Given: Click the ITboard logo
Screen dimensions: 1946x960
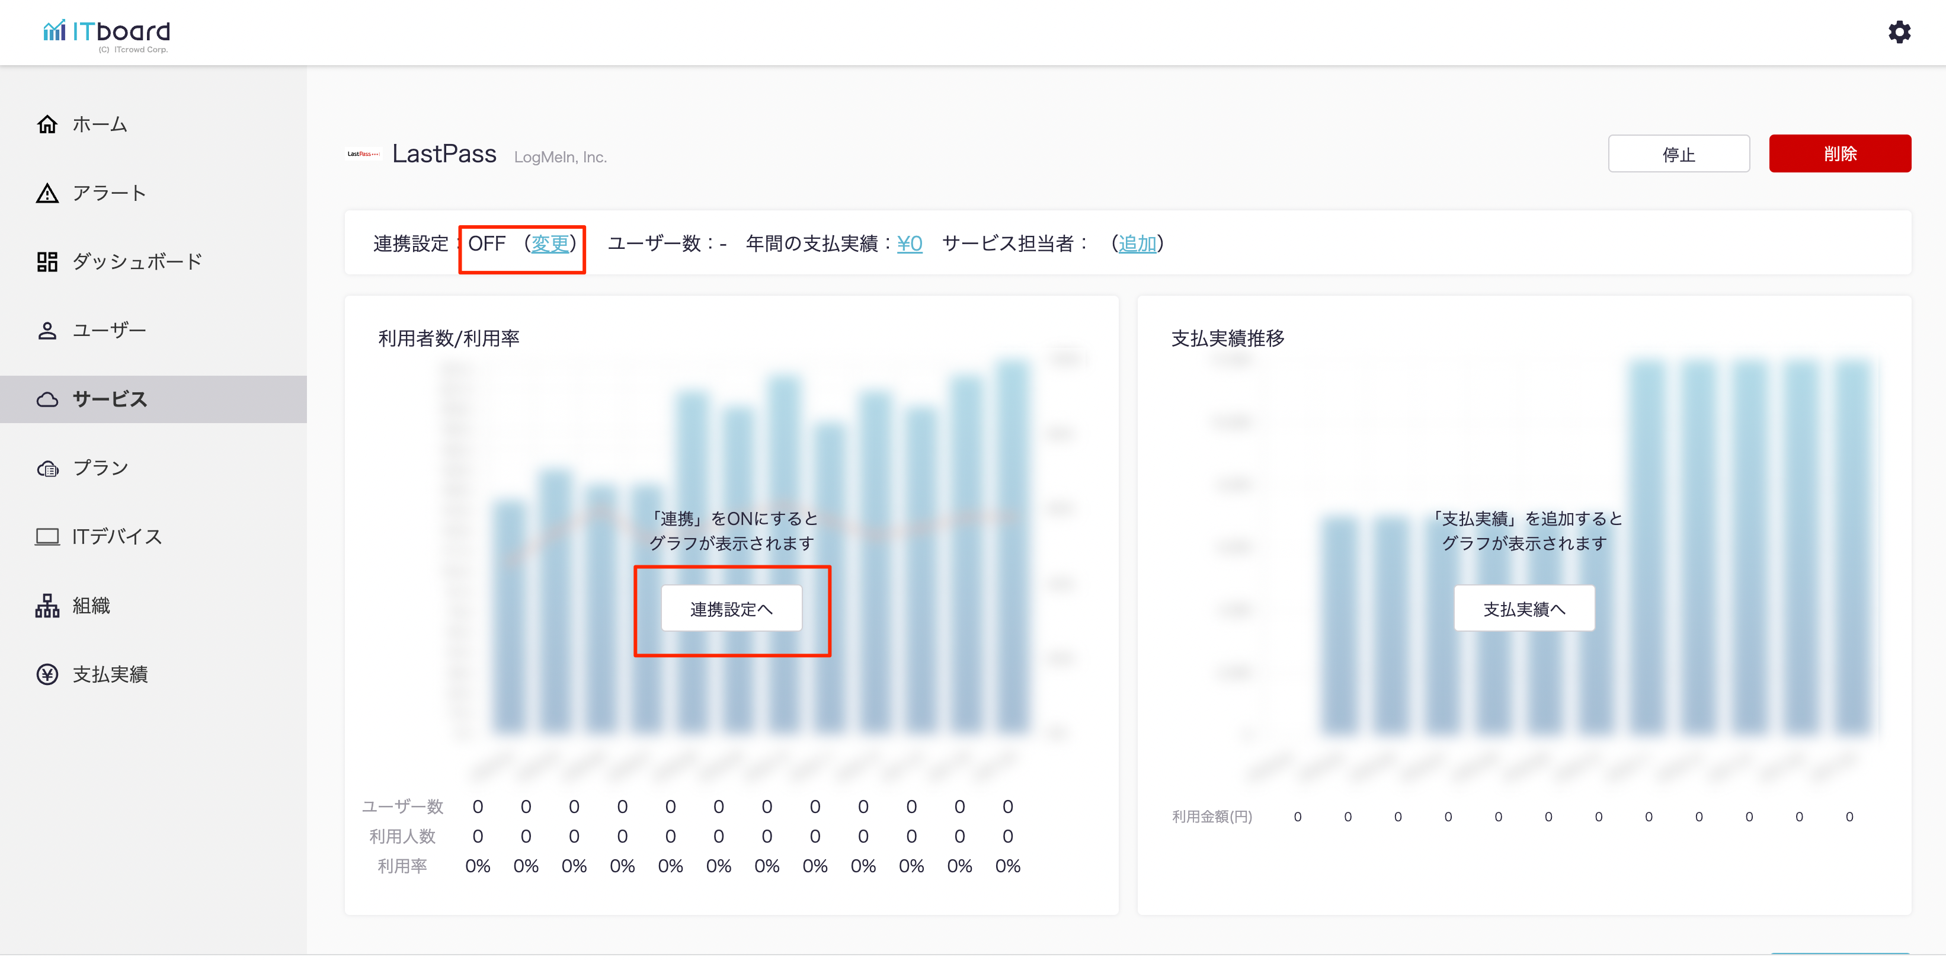Looking at the screenshot, I should (x=107, y=33).
